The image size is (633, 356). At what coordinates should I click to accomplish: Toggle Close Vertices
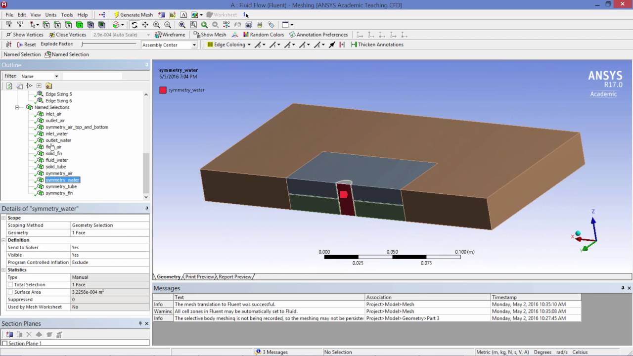pos(68,35)
